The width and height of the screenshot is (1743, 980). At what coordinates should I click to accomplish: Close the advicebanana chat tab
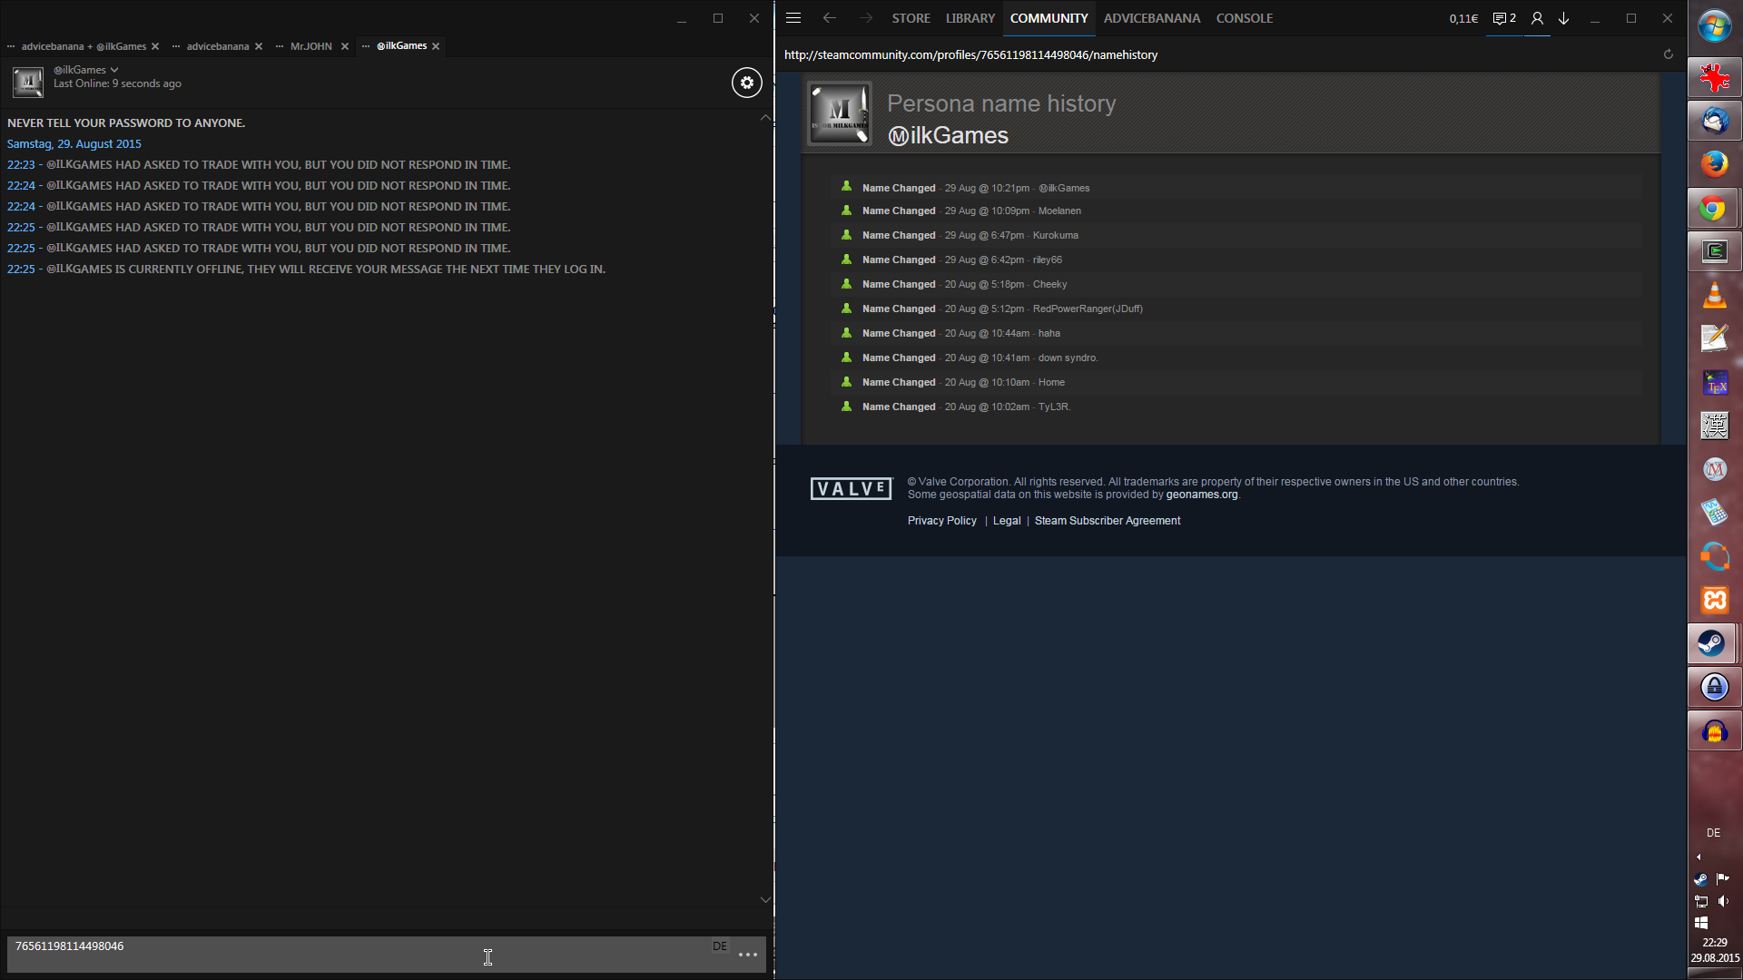coord(259,46)
